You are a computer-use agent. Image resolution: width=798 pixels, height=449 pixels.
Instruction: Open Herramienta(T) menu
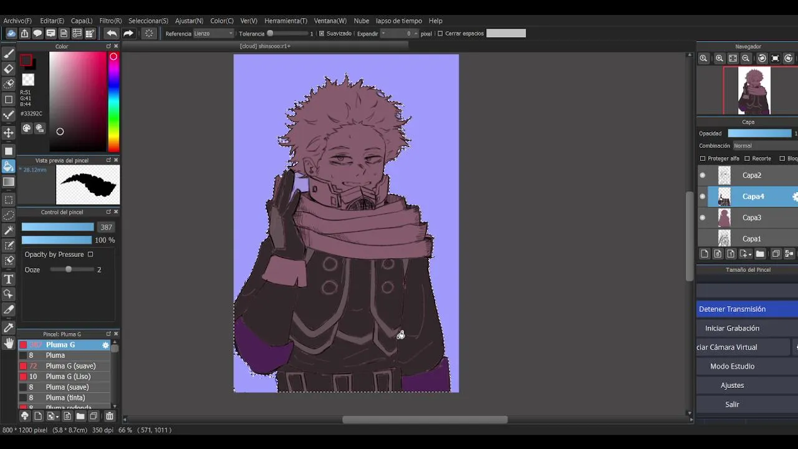(x=286, y=21)
